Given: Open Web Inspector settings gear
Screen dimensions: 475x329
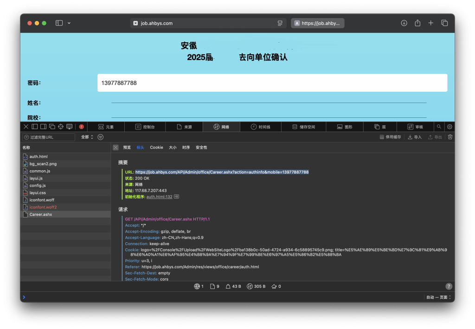Looking at the screenshot, I should click(449, 127).
